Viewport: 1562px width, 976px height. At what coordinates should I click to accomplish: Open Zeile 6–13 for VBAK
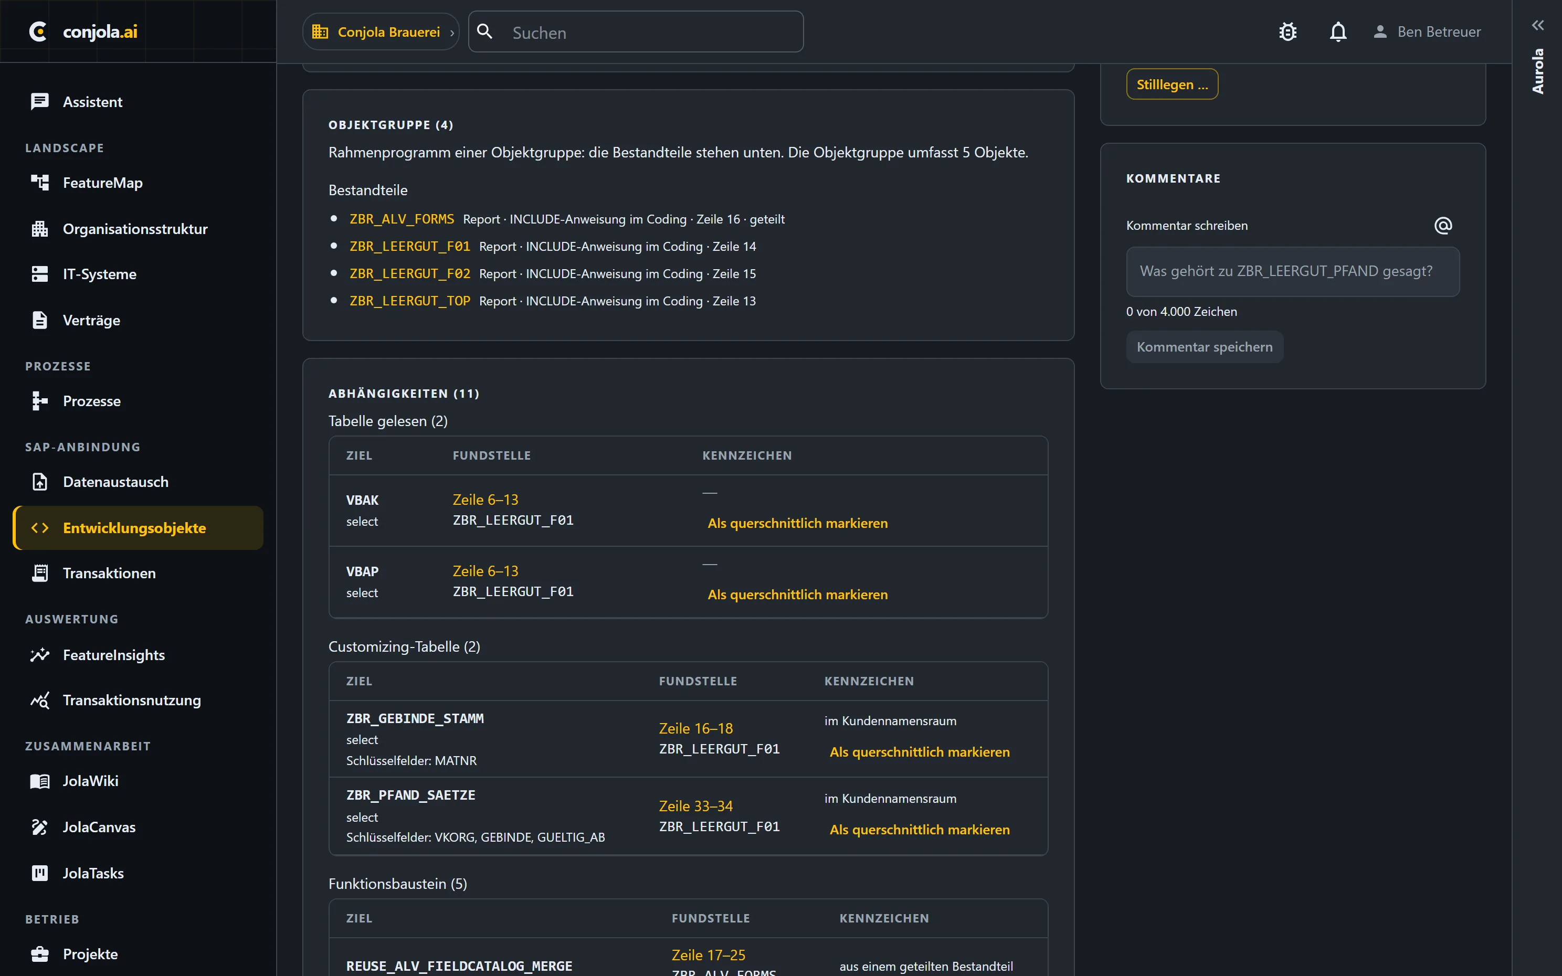(x=486, y=500)
